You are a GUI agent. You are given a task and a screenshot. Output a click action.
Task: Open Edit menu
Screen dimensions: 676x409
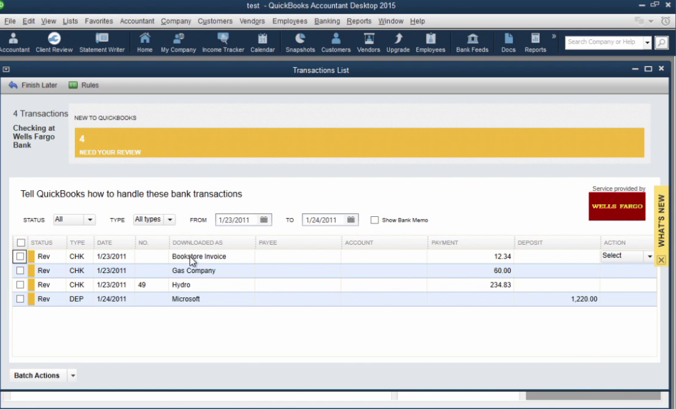coord(28,21)
